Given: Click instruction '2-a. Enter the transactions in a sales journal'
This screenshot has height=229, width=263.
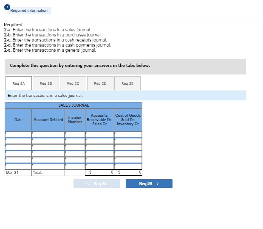Looking at the screenshot, I should 48,30.
